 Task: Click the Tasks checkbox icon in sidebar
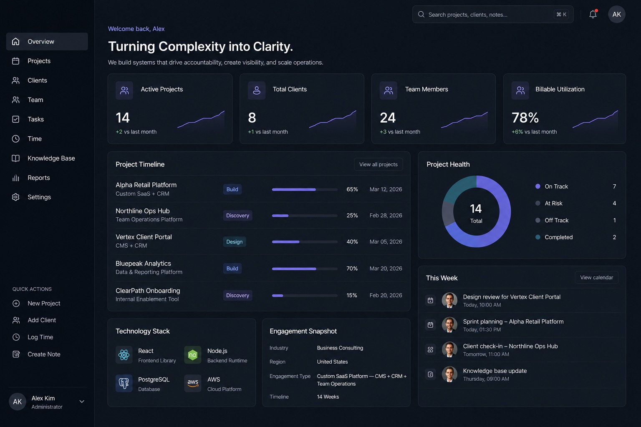16,119
